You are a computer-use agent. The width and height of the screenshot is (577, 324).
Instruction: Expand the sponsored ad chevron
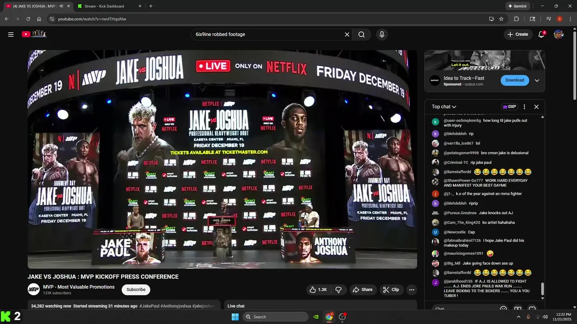537,81
